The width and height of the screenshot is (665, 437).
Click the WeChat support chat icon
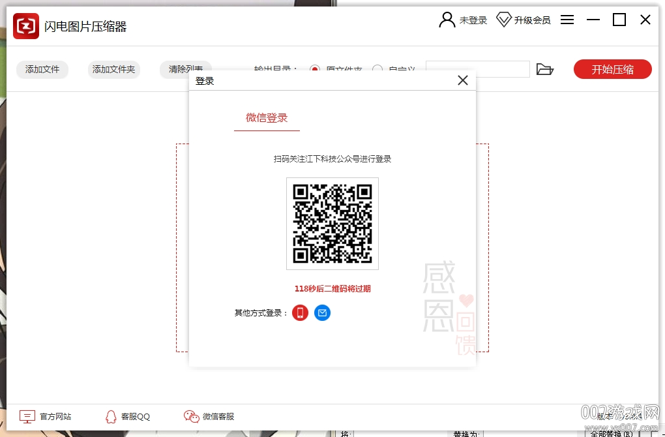tap(191, 417)
